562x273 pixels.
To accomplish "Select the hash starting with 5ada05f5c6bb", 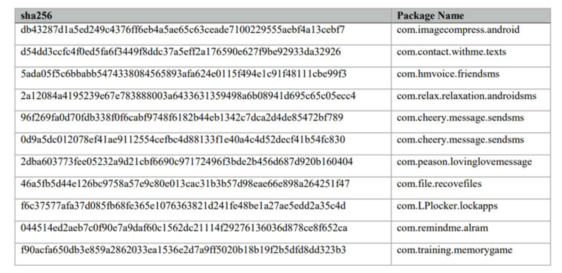I will coord(183,74).
